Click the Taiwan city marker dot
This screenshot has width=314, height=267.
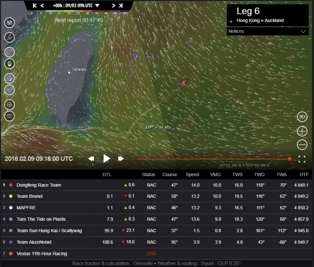click(69, 73)
